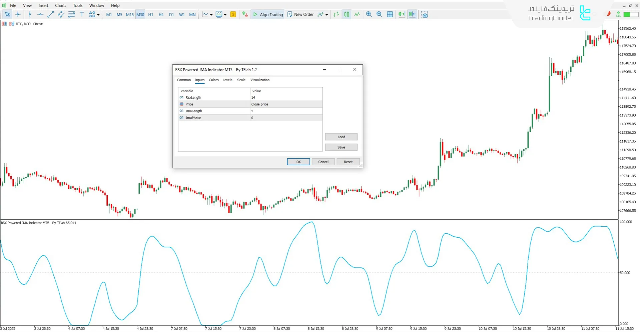Viewport: 640px width, 332px height.
Task: Expand the chart type line dropdown
Action: coord(211,15)
